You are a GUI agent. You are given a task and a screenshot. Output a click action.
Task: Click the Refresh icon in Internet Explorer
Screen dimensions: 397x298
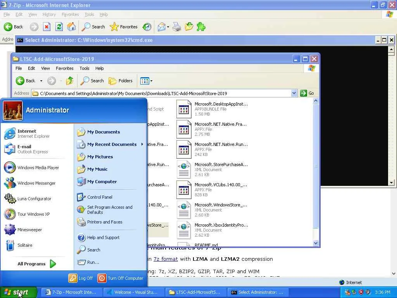click(x=59, y=27)
